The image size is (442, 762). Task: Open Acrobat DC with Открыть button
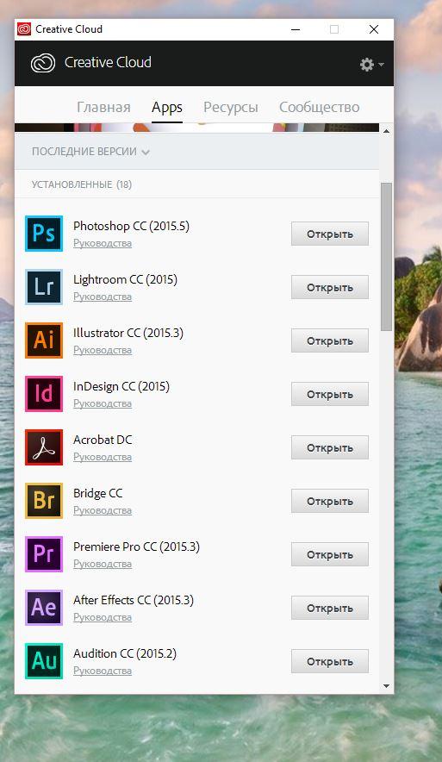[330, 447]
